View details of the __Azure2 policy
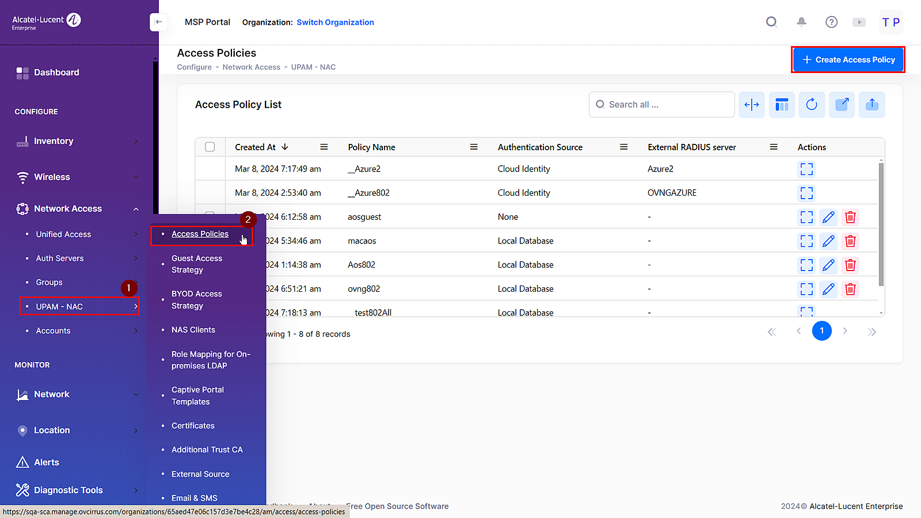Image resolution: width=921 pixels, height=518 pixels. pyautogui.click(x=806, y=169)
